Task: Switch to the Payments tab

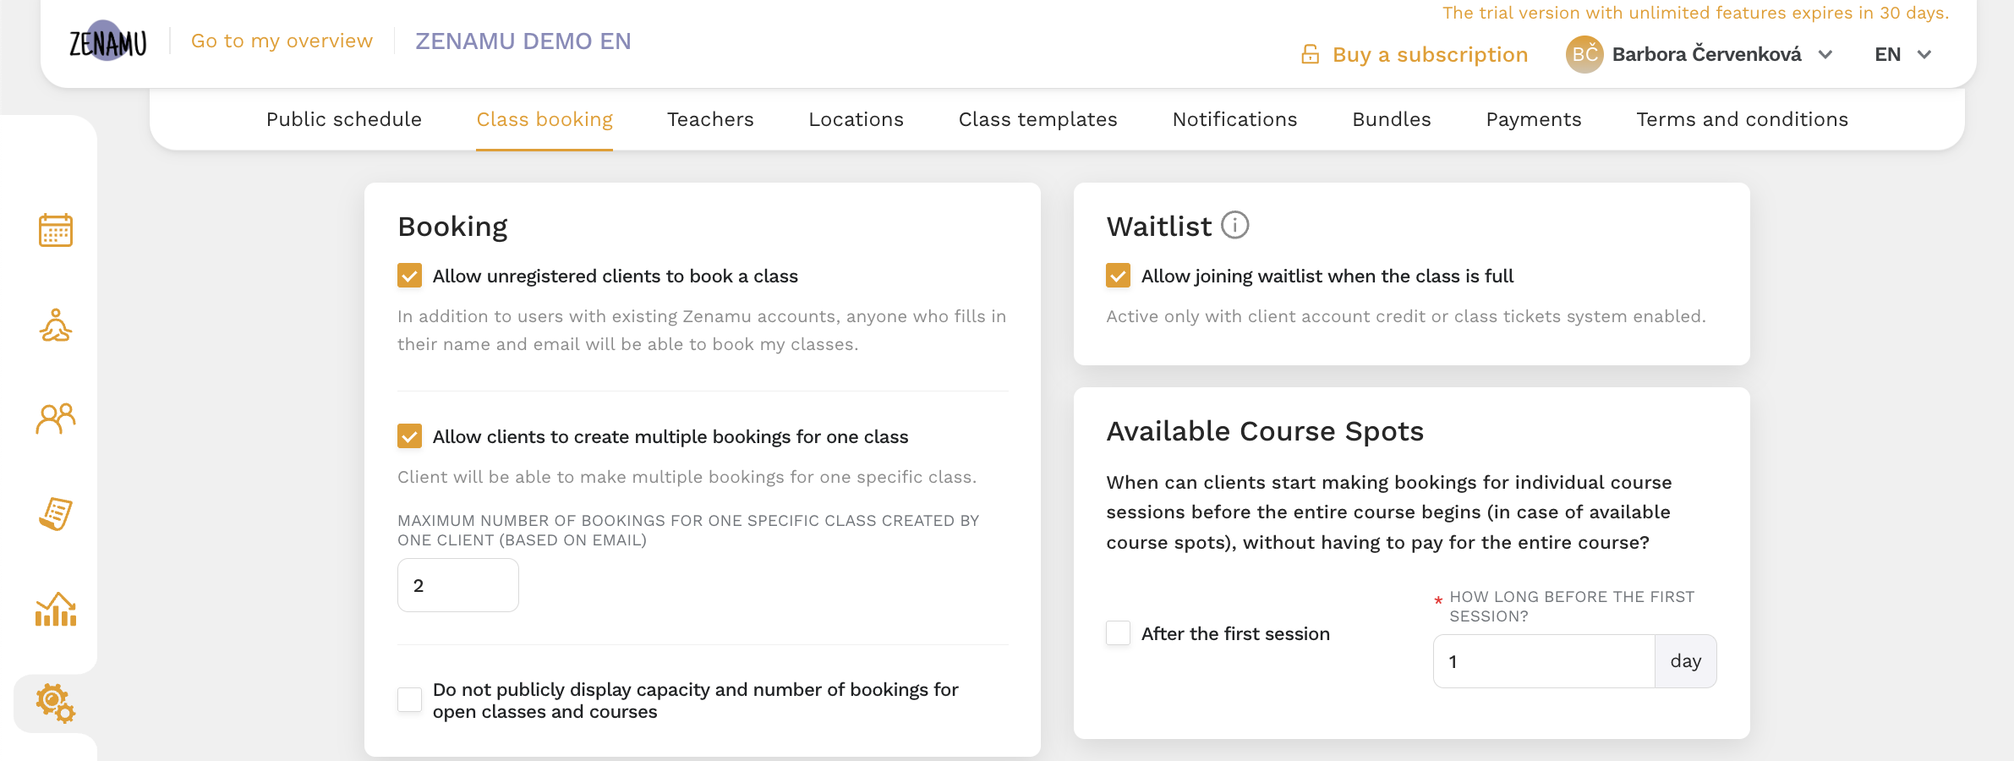Action: click(1534, 119)
